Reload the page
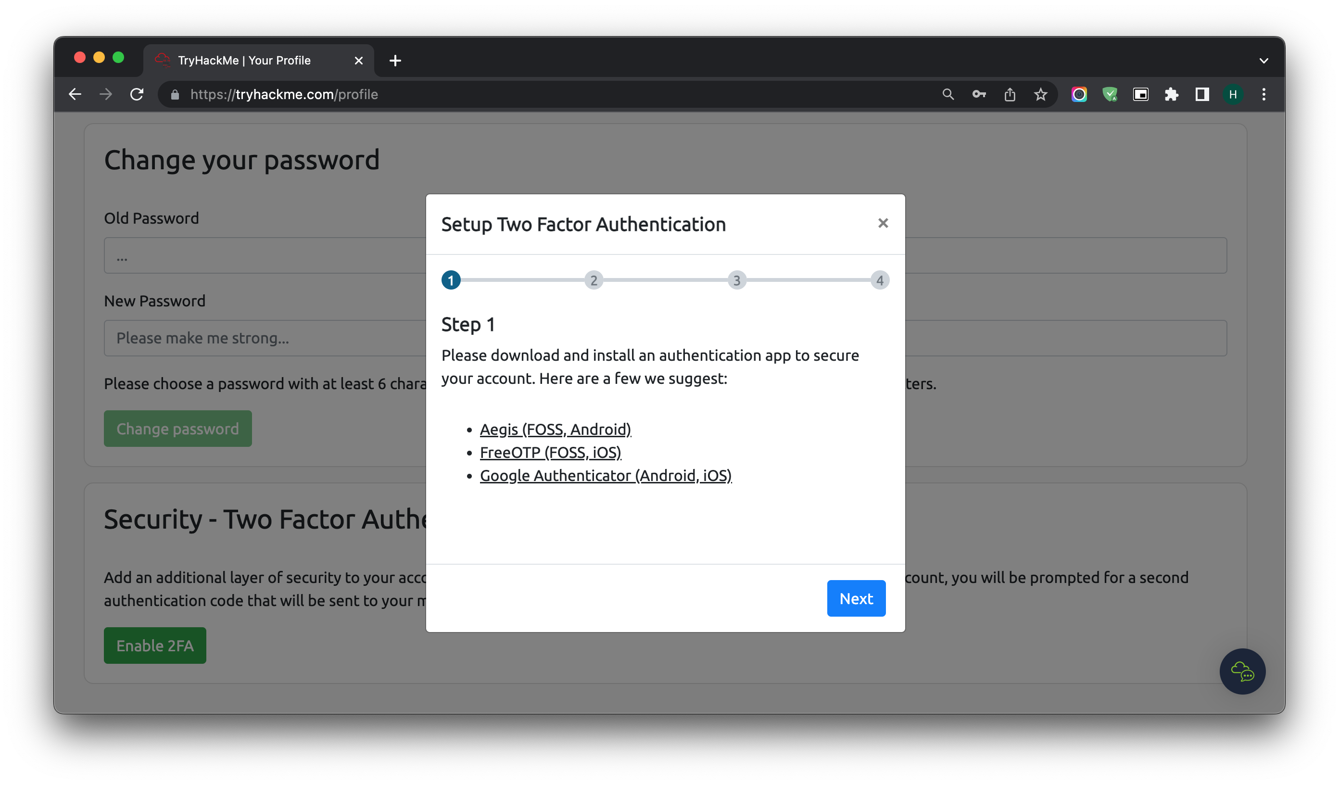The height and width of the screenshot is (785, 1339). [x=137, y=94]
